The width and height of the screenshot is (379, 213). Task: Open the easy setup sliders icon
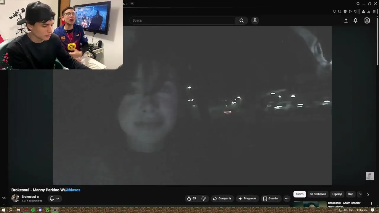pos(374,12)
